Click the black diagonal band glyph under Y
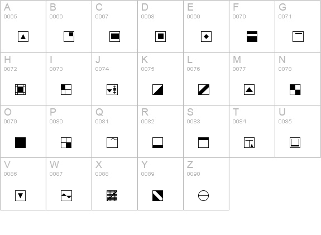 157,196
